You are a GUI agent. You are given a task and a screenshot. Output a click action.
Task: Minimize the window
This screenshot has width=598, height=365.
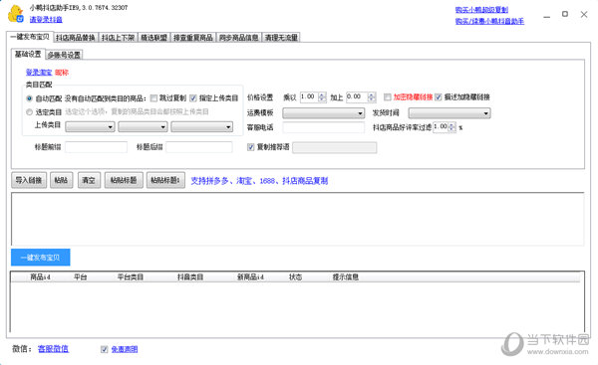tap(547, 16)
